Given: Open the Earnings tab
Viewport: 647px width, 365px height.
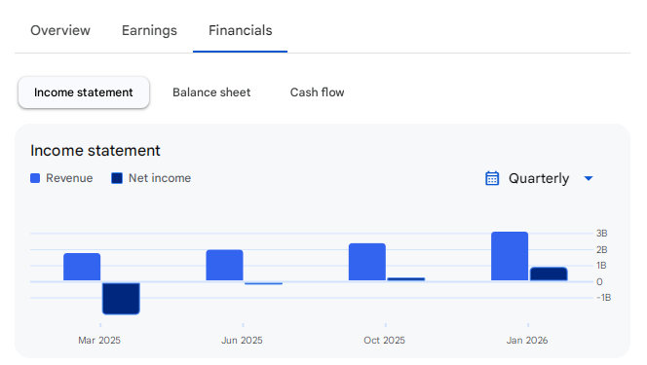Looking at the screenshot, I should pos(149,30).
